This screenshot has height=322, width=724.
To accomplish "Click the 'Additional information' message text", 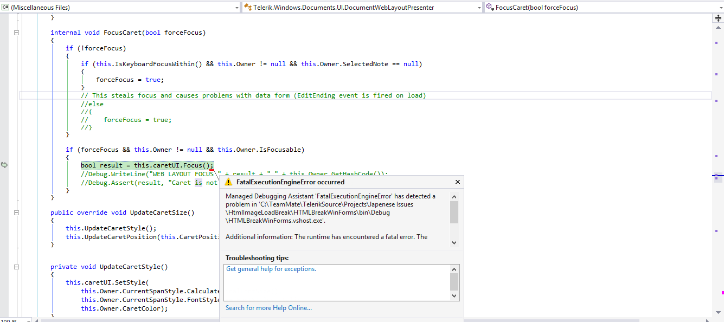I will tap(326, 237).
